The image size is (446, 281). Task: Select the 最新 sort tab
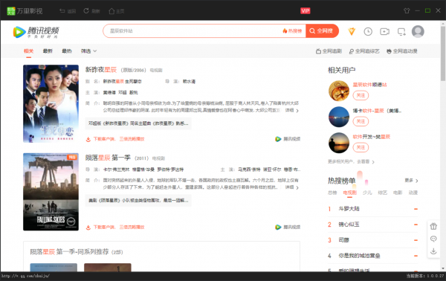[x=48, y=51]
